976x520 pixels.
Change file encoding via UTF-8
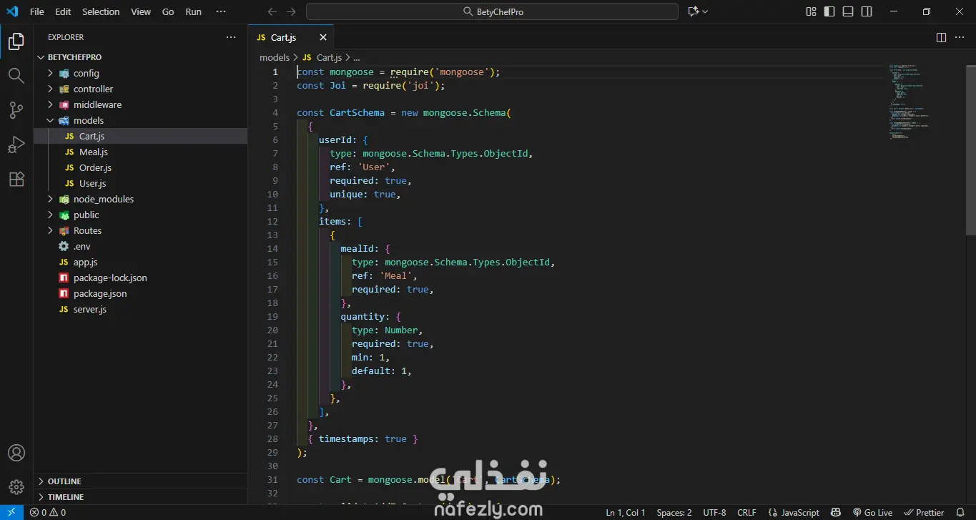[x=715, y=512]
